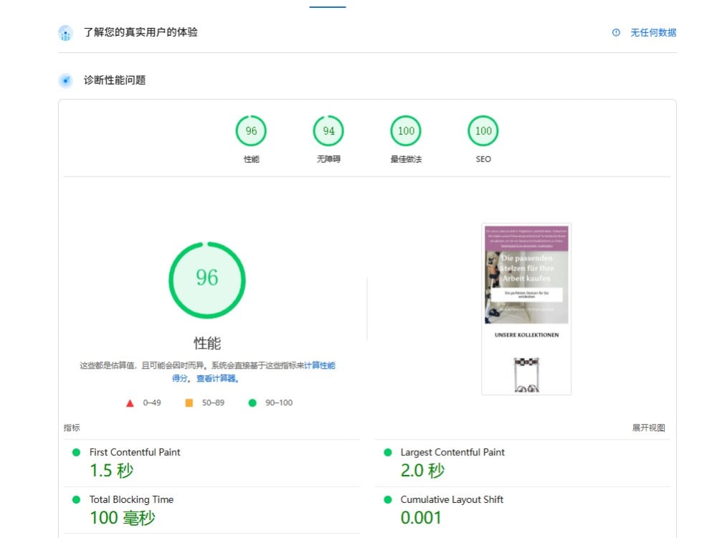
Task: Select the 100 best practices gauge
Action: 406,131
